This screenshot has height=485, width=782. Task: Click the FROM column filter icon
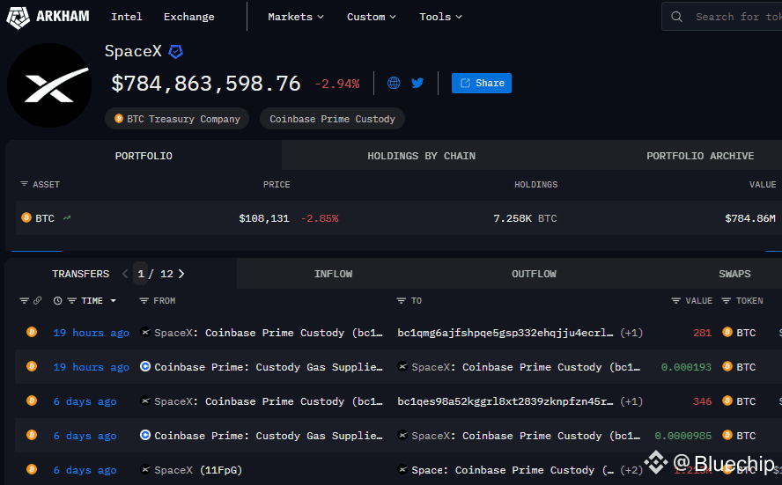[144, 301]
